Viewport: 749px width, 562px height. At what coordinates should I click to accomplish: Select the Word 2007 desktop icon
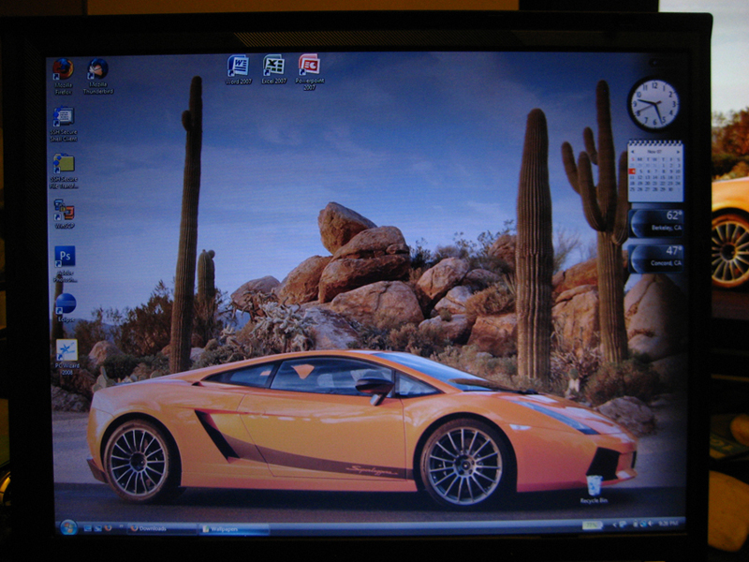[x=238, y=69]
